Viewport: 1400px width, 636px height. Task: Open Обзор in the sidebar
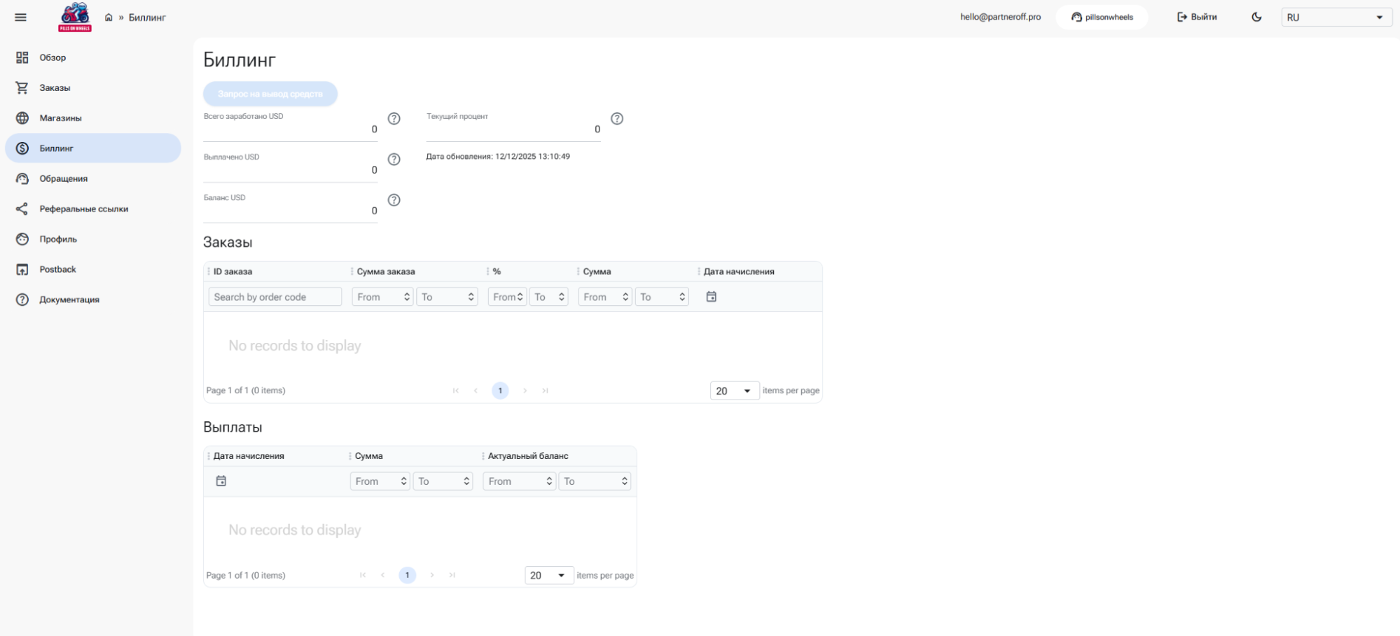click(x=53, y=57)
